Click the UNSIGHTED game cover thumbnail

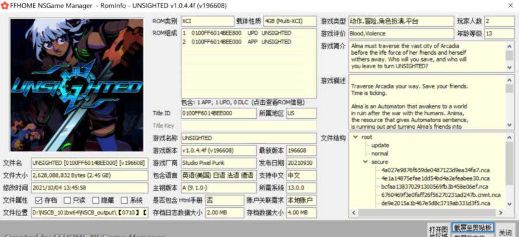[x=77, y=85]
